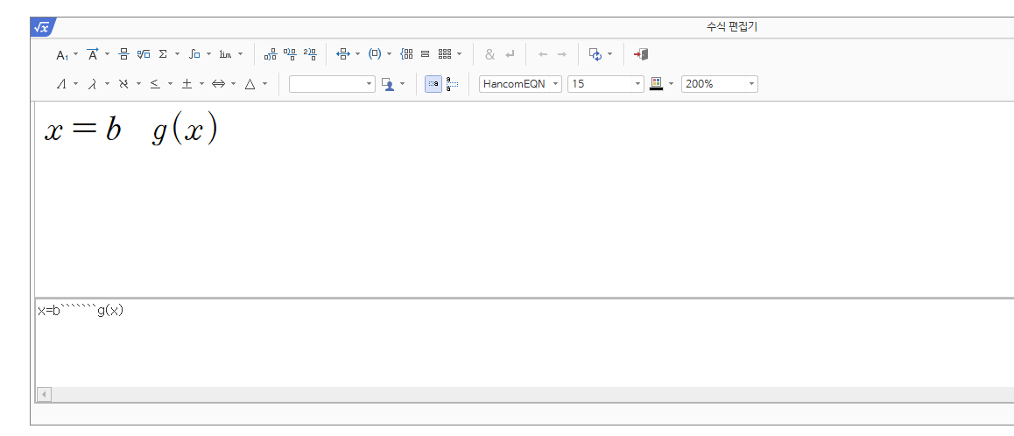Open the double arrow (⇔) symbol palette
This screenshot has width=1014, height=436.
pos(219,84)
